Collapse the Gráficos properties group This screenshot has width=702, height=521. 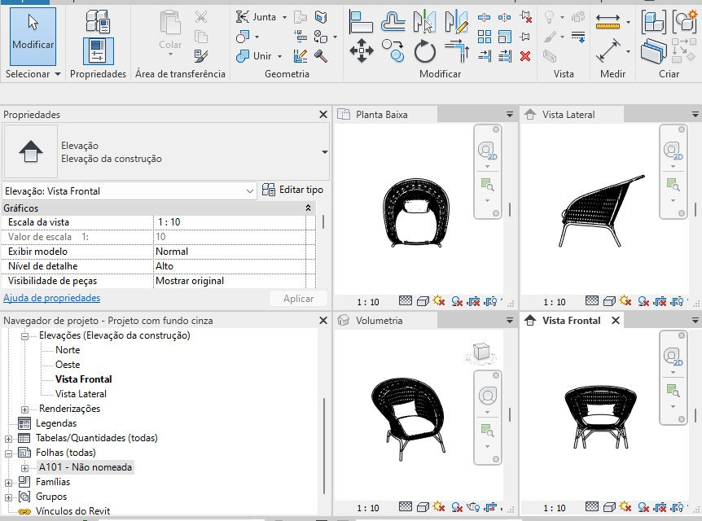[308, 208]
